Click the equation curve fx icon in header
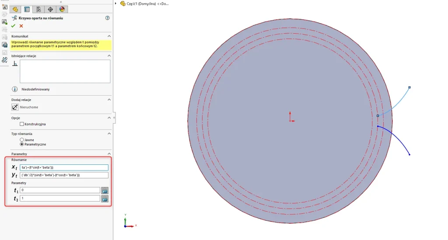This screenshot has height=240, width=448. coord(14,17)
